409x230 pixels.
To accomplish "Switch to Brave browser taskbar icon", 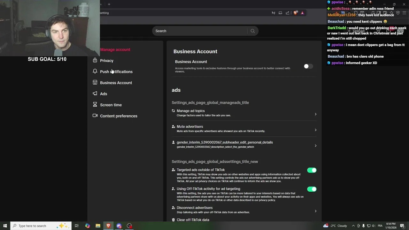I will pos(108,226).
